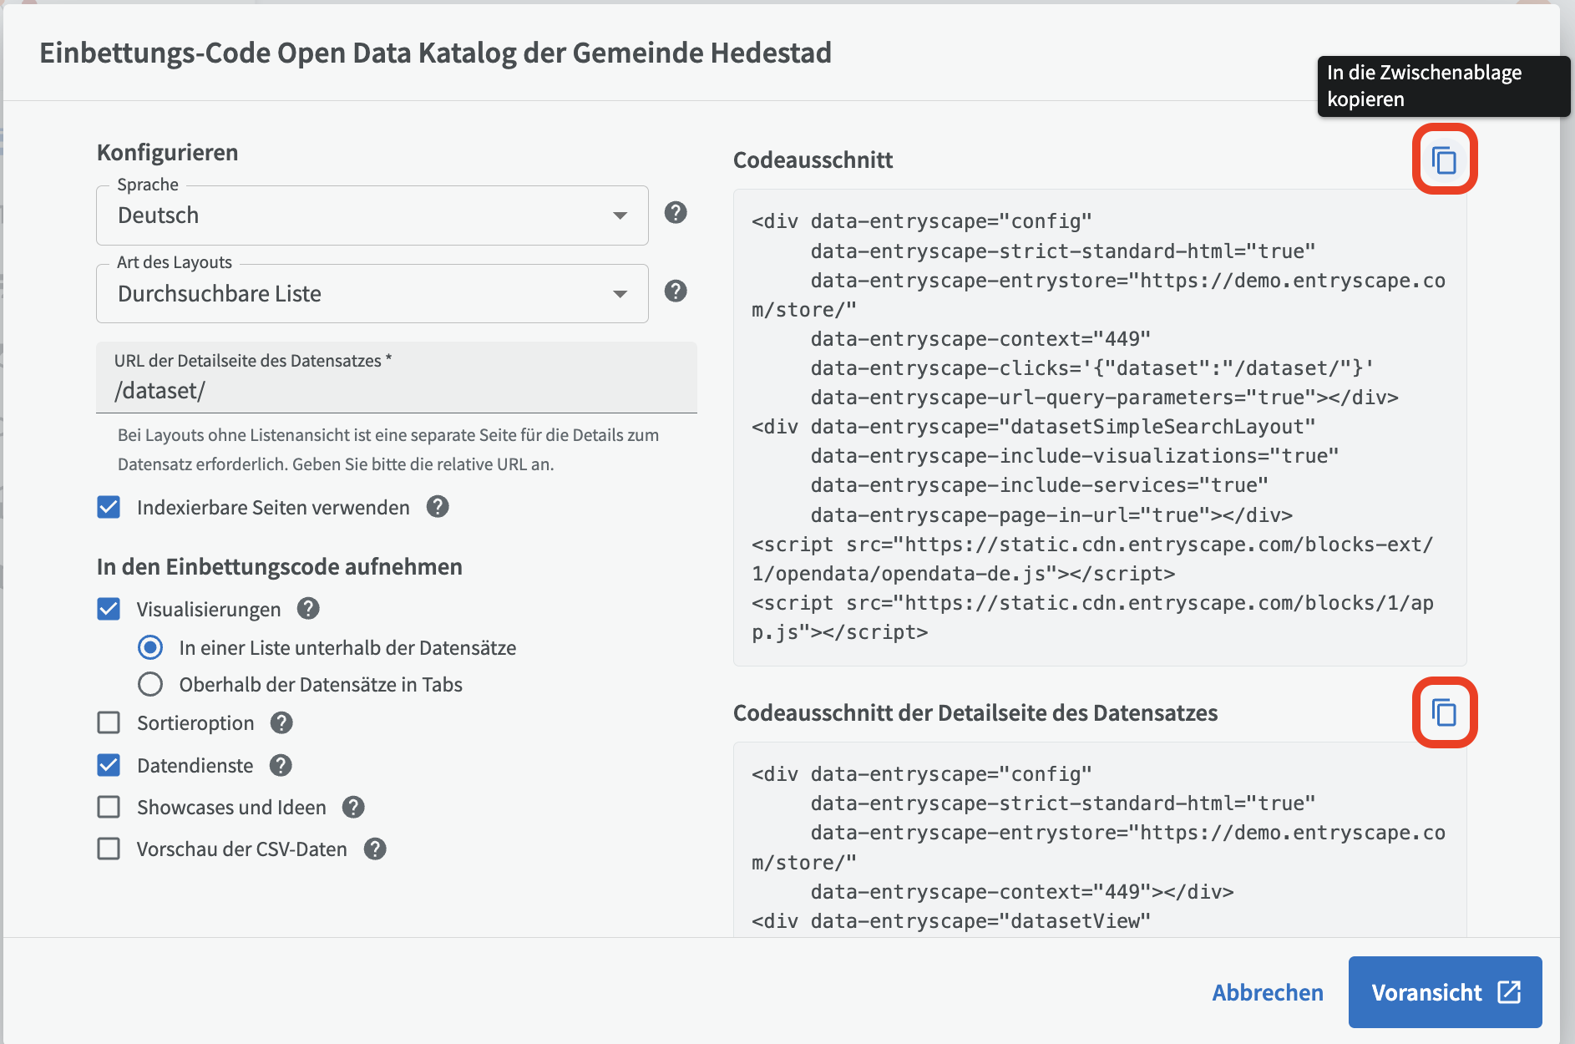Show help for Visualisierungen option
Screen dimensions: 1575x1044
[x=308, y=609]
